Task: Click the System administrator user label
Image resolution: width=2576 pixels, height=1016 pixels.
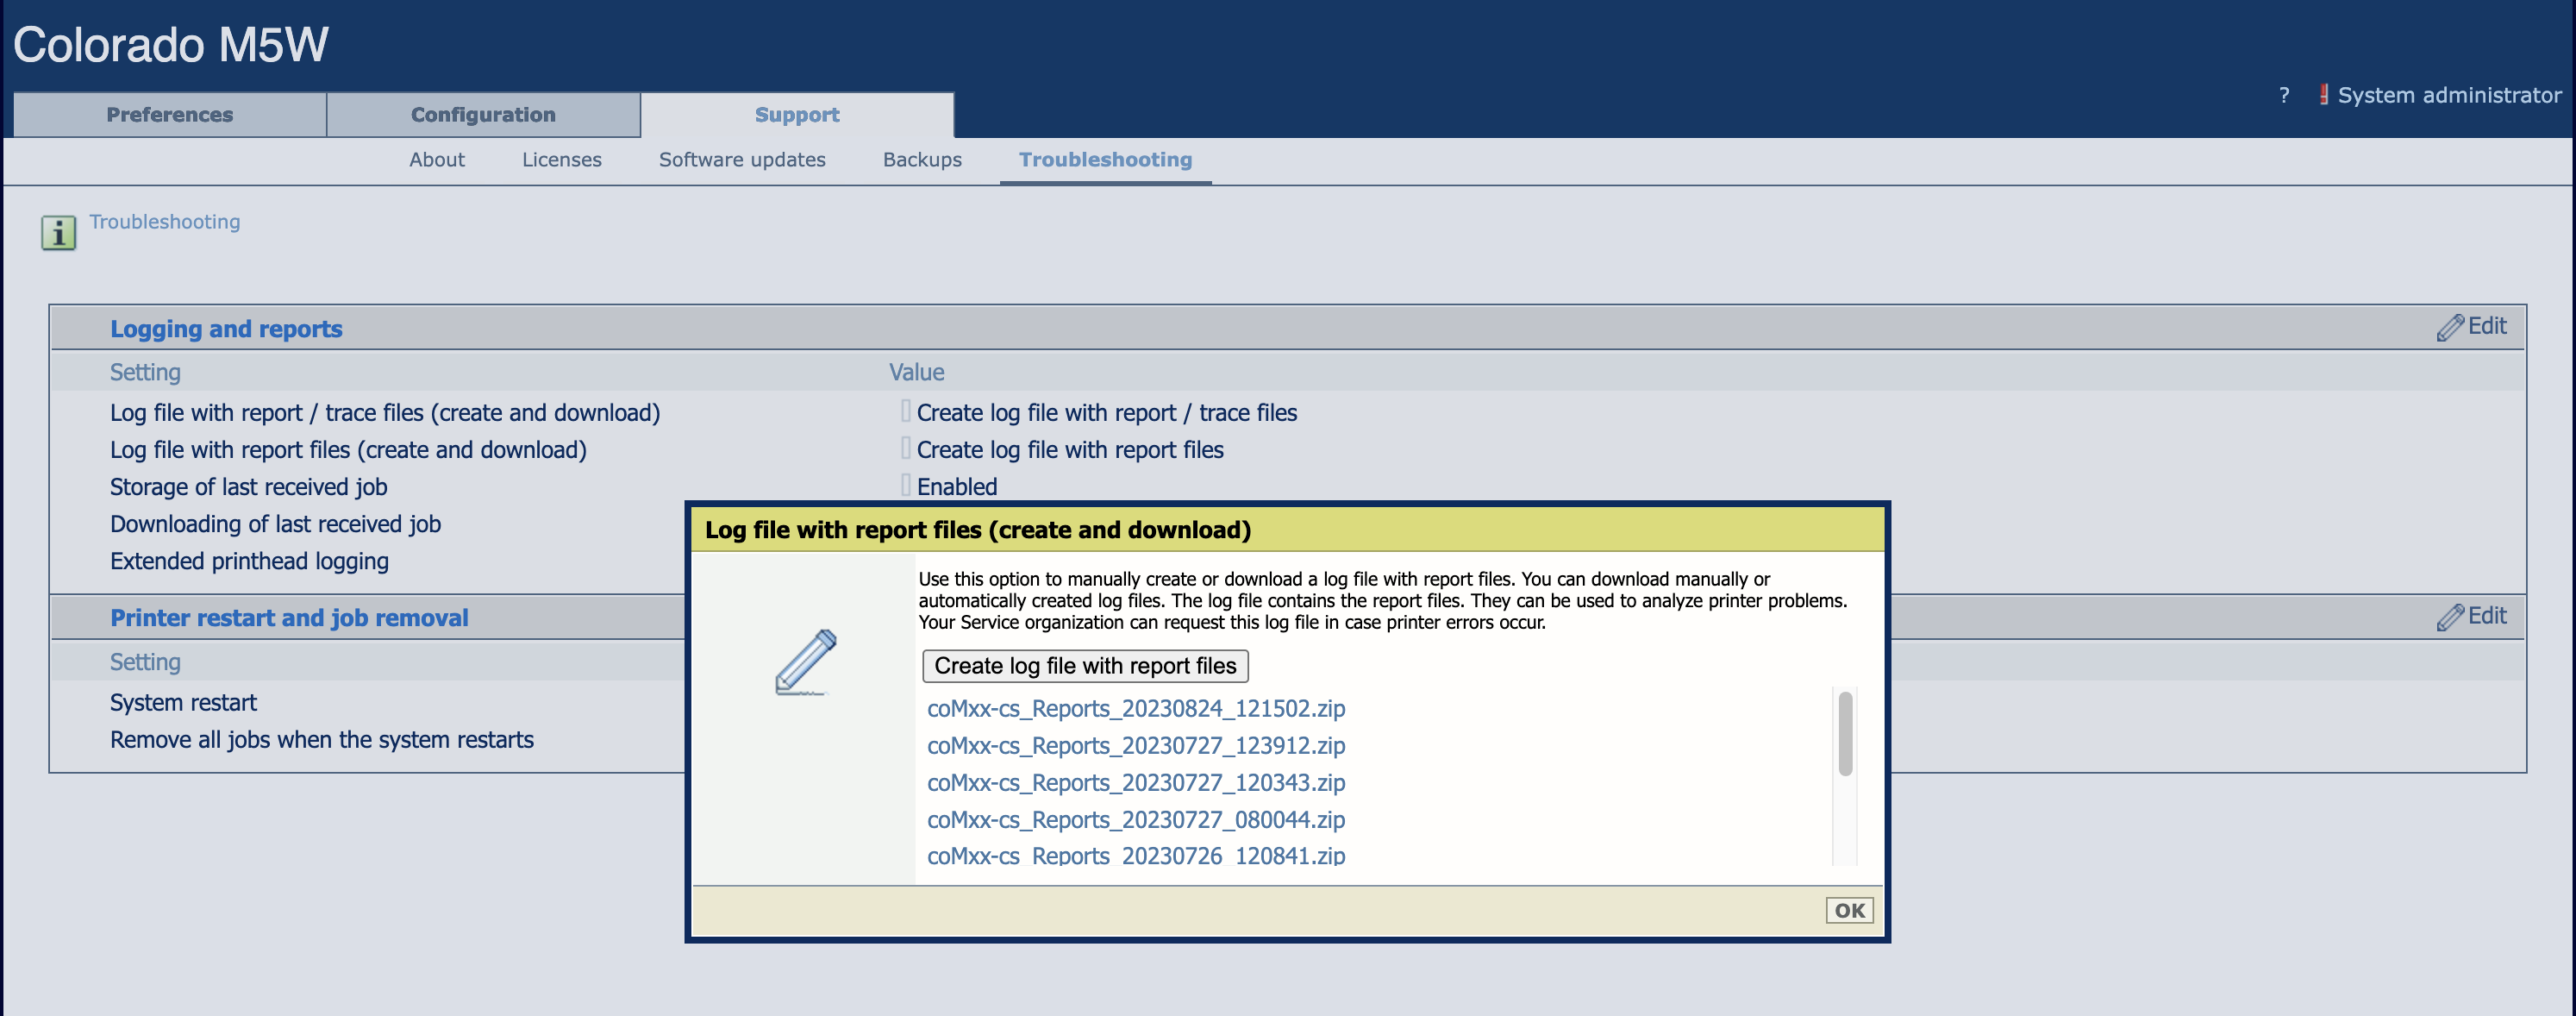Action: (x=2449, y=96)
